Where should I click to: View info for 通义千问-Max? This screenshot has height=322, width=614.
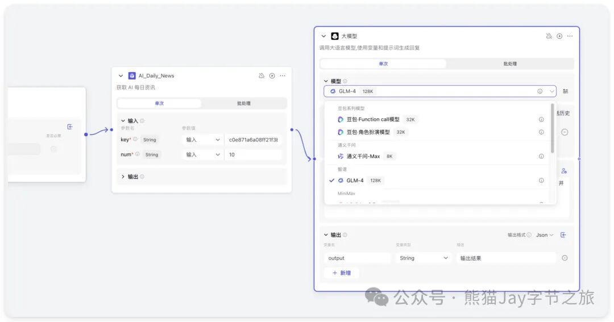[x=541, y=156]
